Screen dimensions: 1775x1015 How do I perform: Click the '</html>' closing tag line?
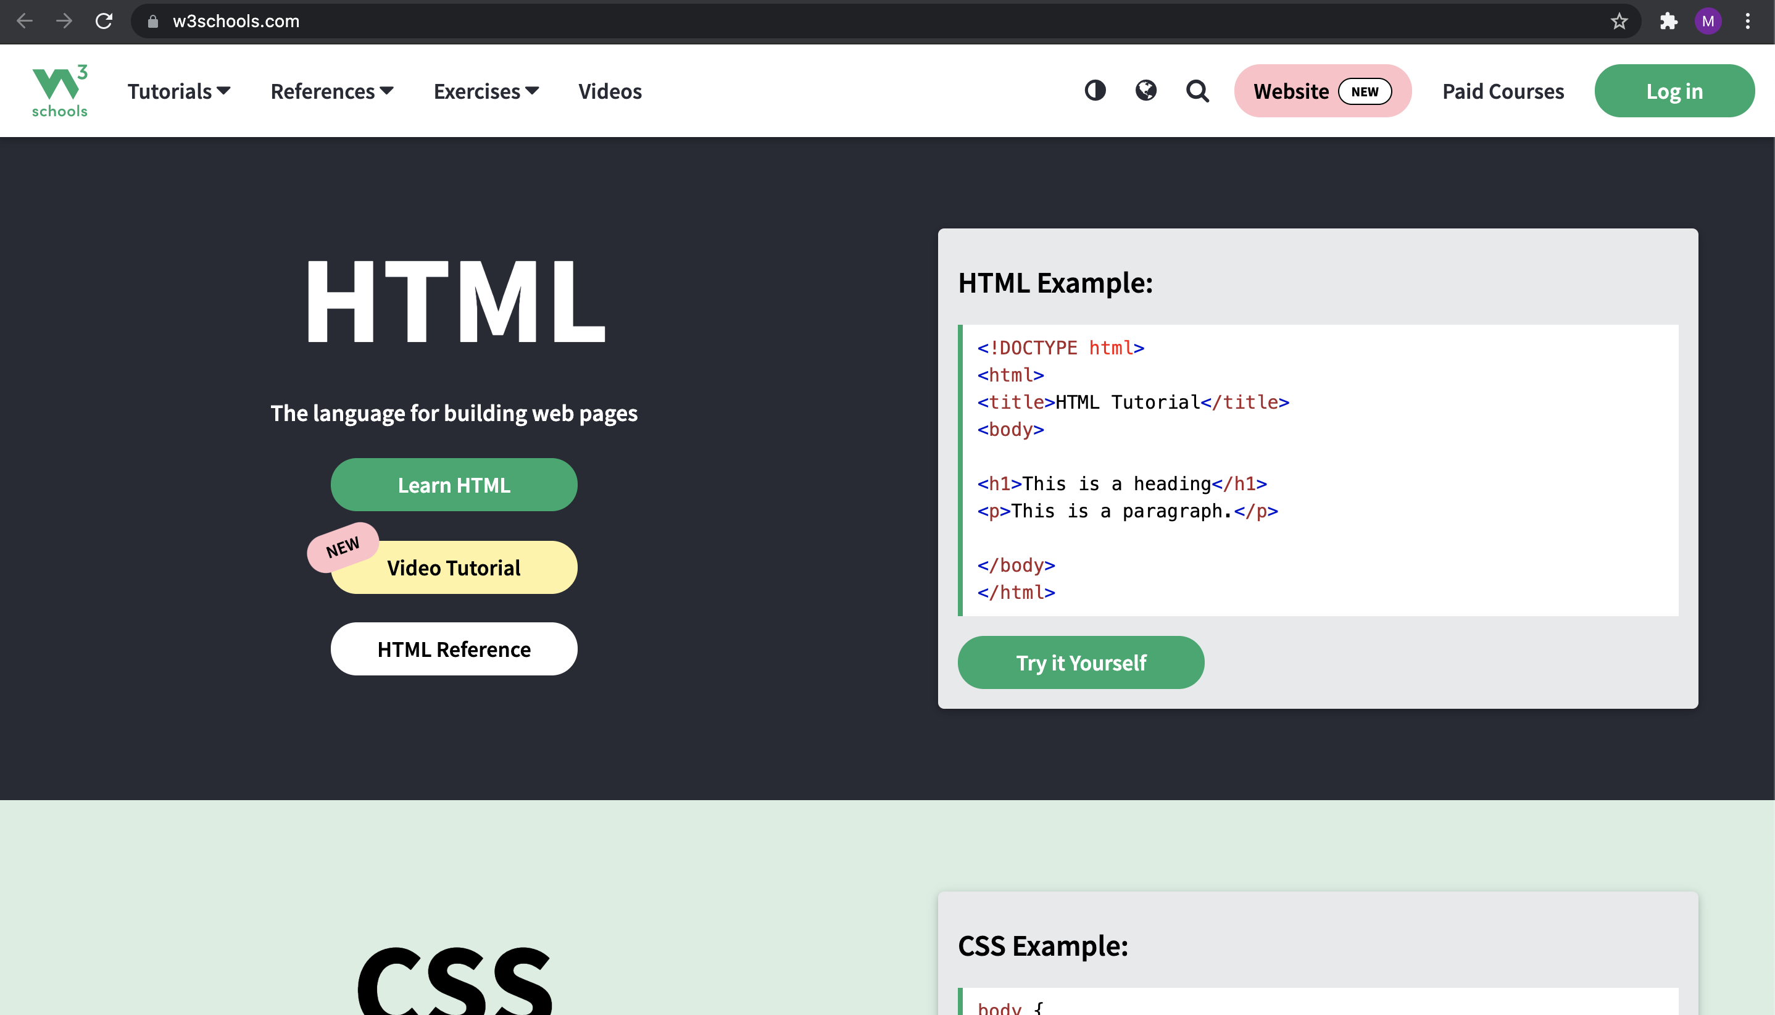[x=1016, y=592]
